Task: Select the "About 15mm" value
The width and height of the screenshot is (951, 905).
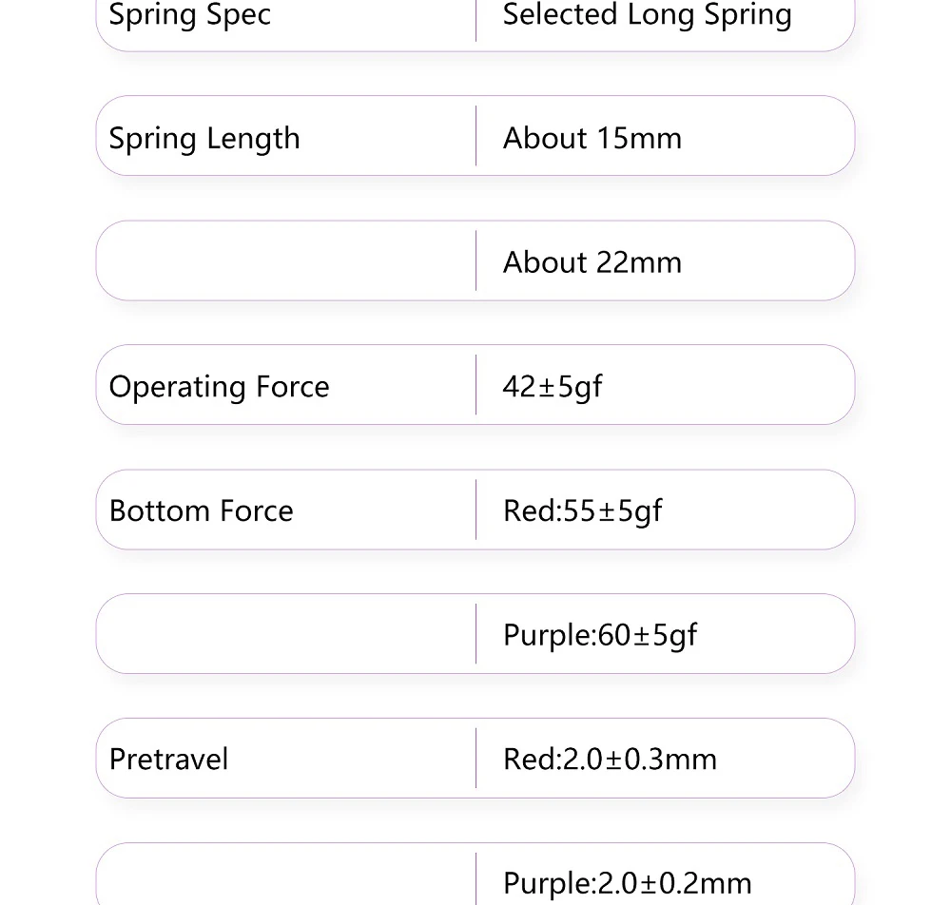Action: (592, 139)
